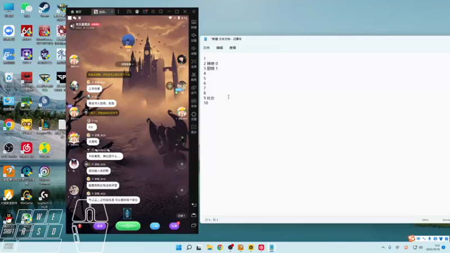Leave the room via exit arrow icon
The image size is (450, 253).
pyautogui.click(x=72, y=26)
